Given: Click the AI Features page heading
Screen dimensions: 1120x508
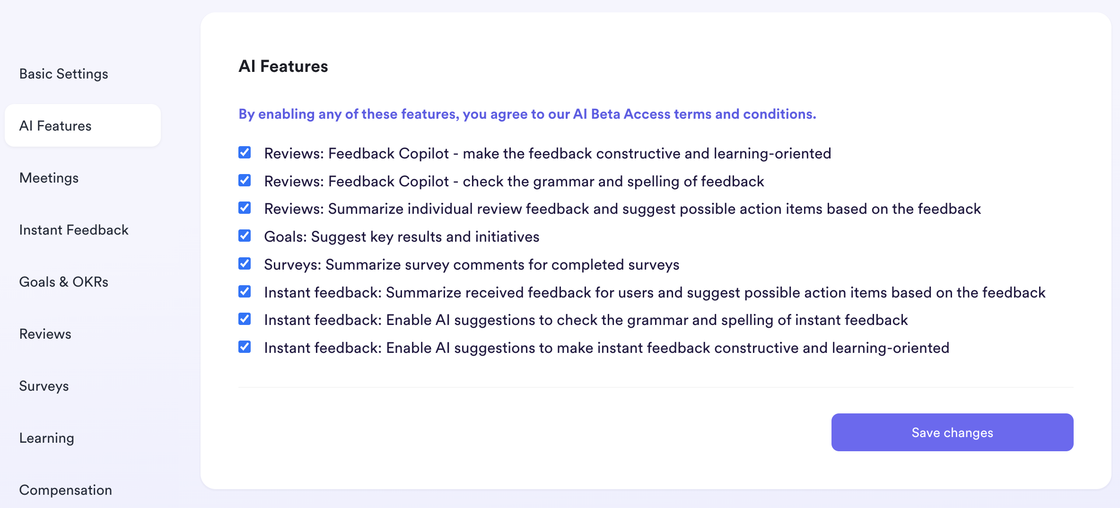Looking at the screenshot, I should tap(283, 66).
